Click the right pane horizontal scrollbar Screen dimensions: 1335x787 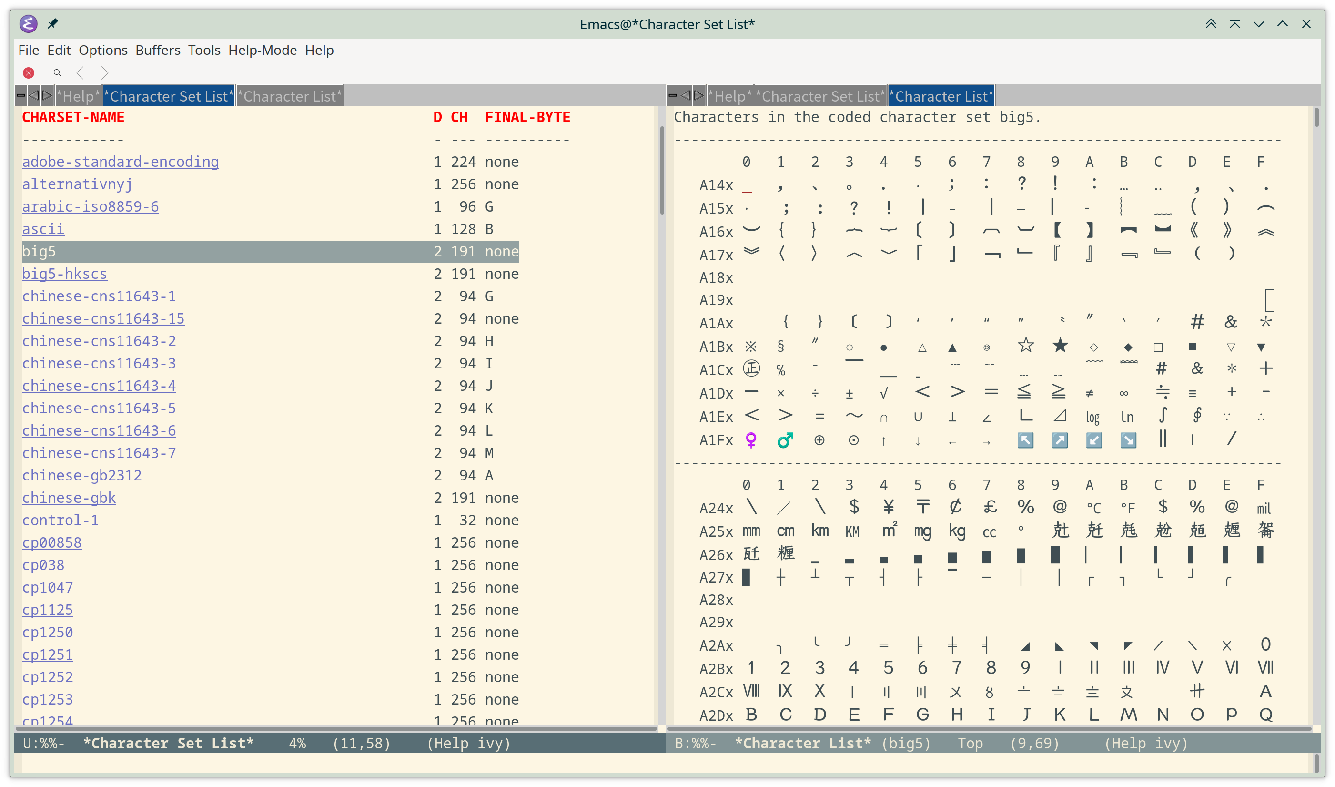pyautogui.click(x=990, y=729)
